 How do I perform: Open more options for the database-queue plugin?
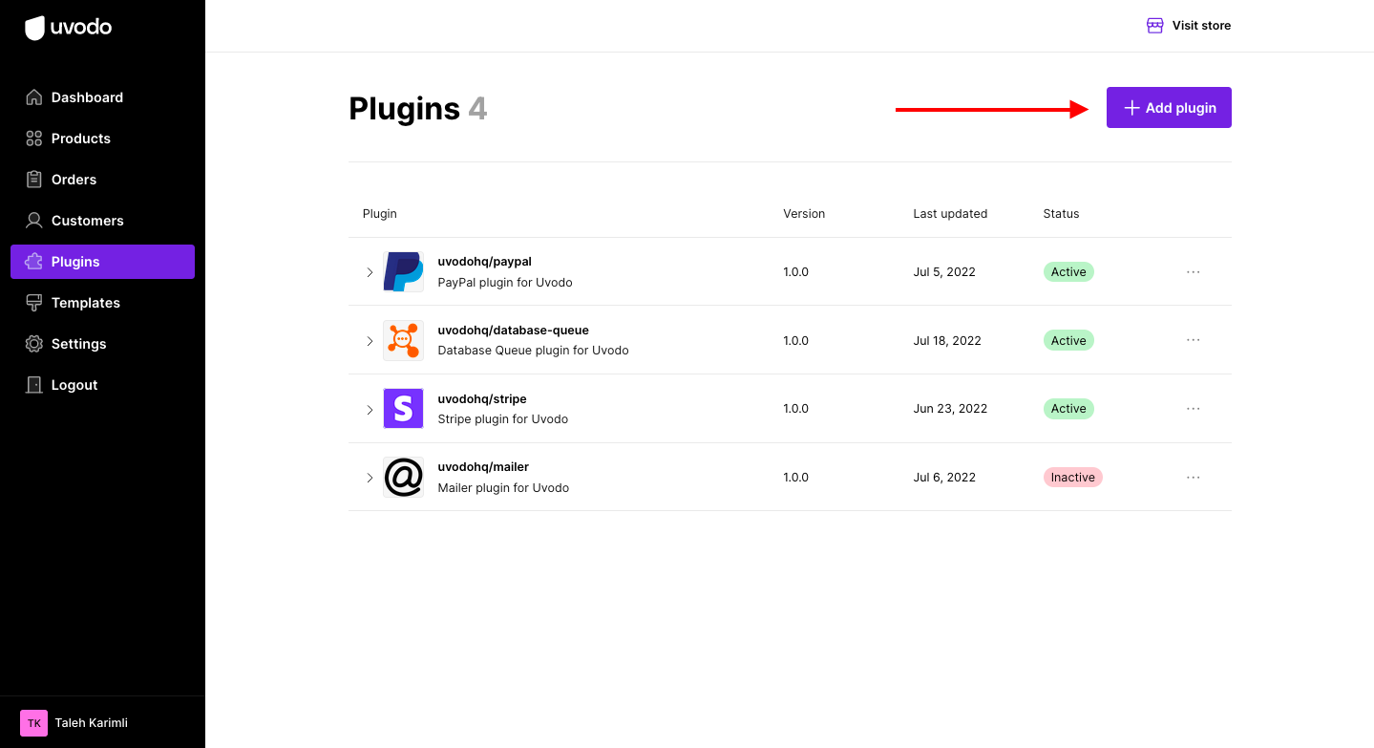click(1193, 340)
